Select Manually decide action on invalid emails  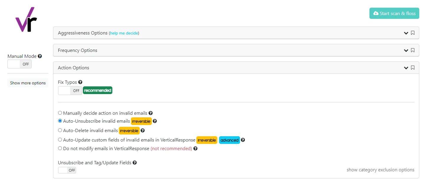[x=60, y=113]
